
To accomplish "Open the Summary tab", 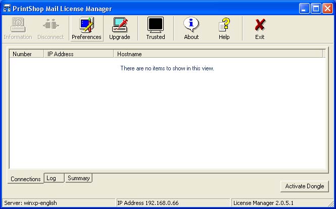I will tap(79, 178).
